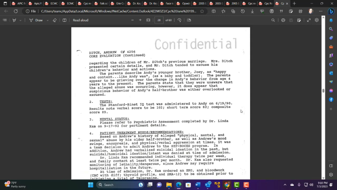Start Read aloud

coord(81,20)
